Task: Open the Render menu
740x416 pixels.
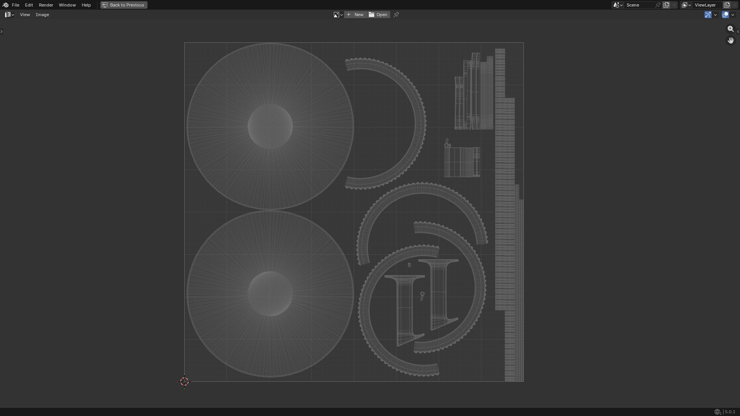Action: coord(46,5)
